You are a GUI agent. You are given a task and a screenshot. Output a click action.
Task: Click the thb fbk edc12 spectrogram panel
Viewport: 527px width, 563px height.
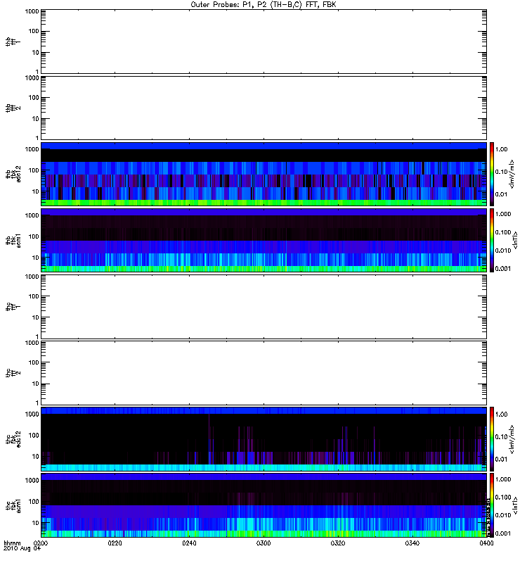pyautogui.click(x=263, y=174)
